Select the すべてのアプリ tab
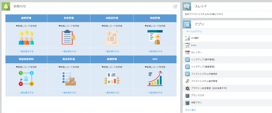 (194, 31)
